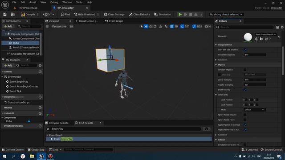The image size is (285, 160).
Task: Collapse the Constraints section
Action: [x=216, y=95]
